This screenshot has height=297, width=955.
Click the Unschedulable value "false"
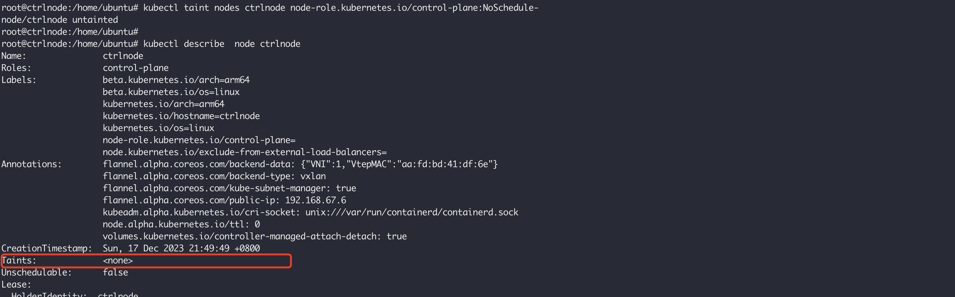115,273
